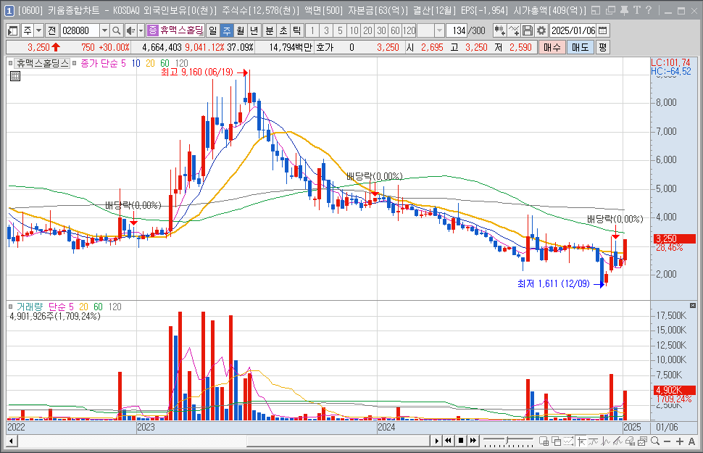Image resolution: width=703 pixels, height=453 pixels.
Task: Click the 매도 sell button
Action: 580,47
